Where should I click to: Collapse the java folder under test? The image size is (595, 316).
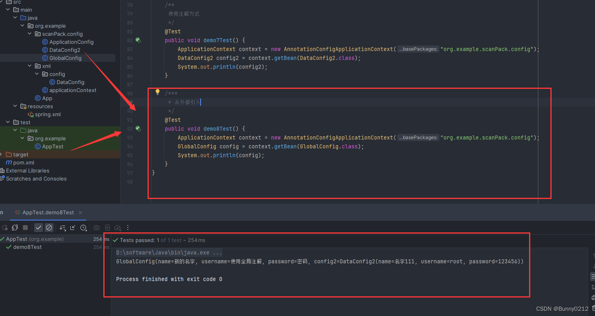[x=15, y=130]
